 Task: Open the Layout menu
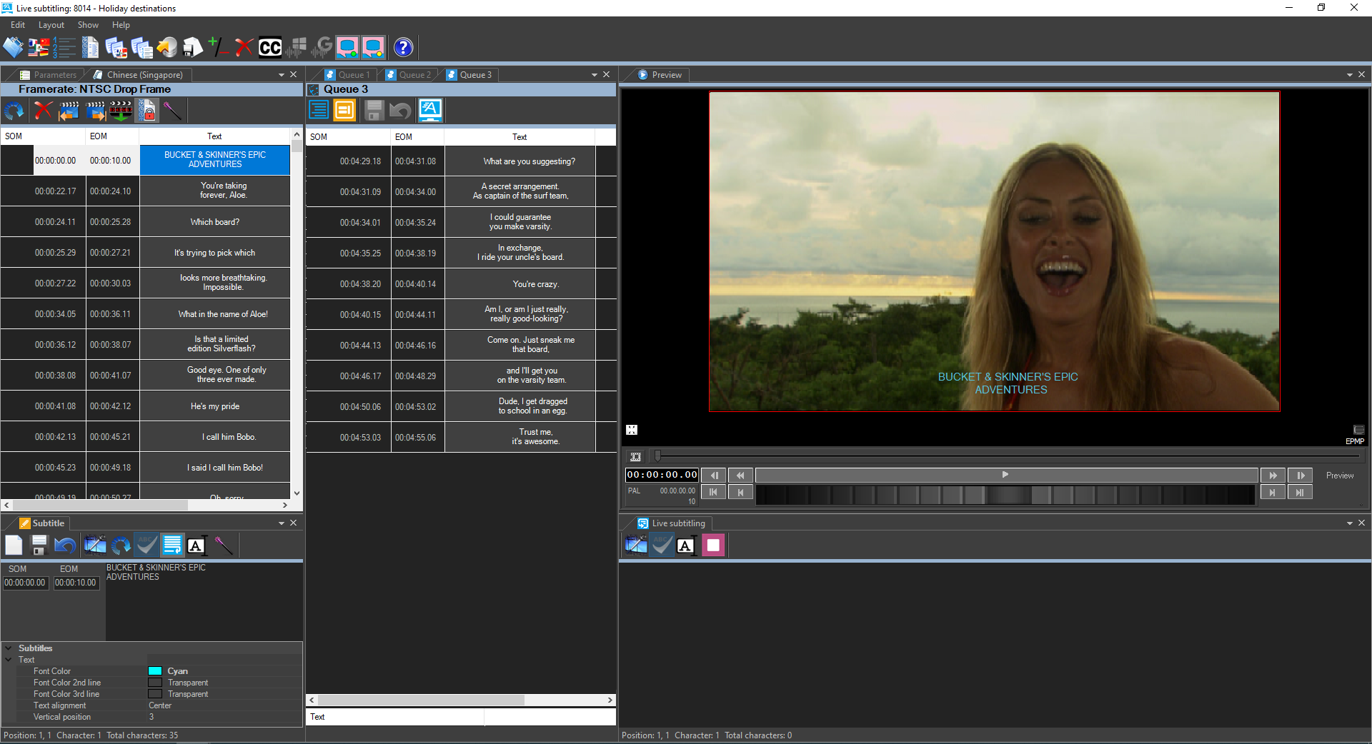[x=51, y=24]
